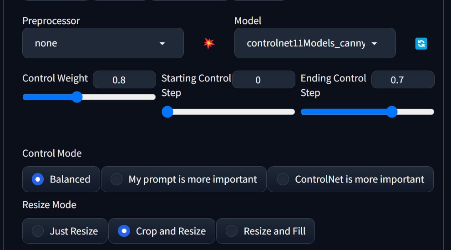Click the Starting Control Step value field
The height and width of the screenshot is (250, 451).
click(264, 80)
